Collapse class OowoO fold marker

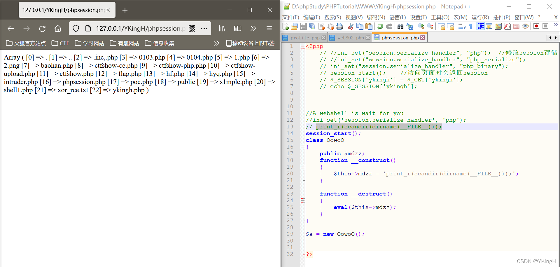pyautogui.click(x=303, y=147)
